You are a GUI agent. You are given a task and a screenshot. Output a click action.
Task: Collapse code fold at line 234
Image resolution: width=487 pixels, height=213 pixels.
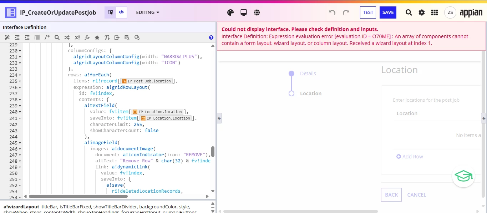pos(20,75)
